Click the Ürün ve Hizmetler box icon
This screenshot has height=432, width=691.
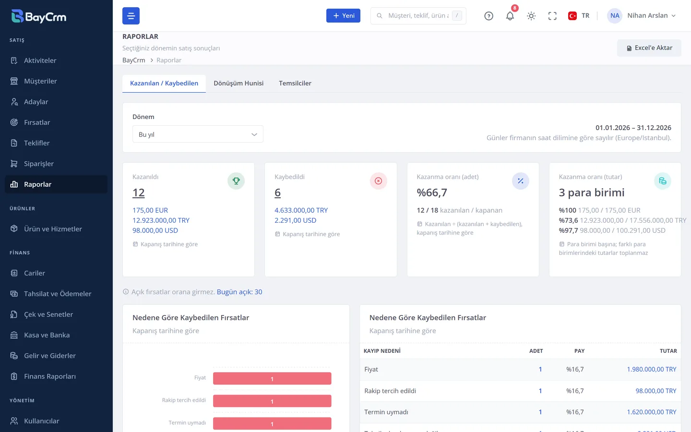[14, 229]
